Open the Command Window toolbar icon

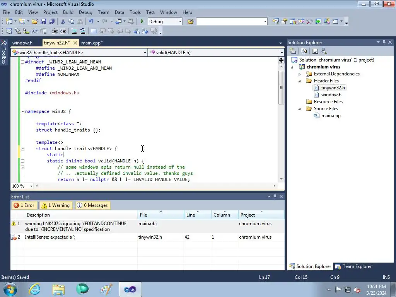(x=335, y=22)
